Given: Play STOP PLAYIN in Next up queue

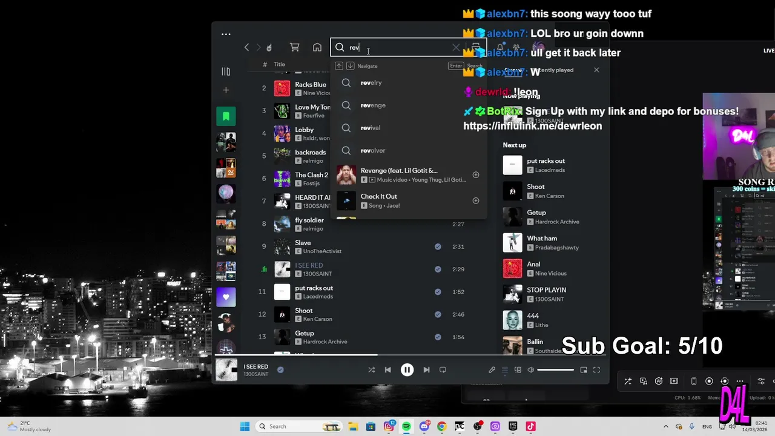Looking at the screenshot, I should [512, 294].
